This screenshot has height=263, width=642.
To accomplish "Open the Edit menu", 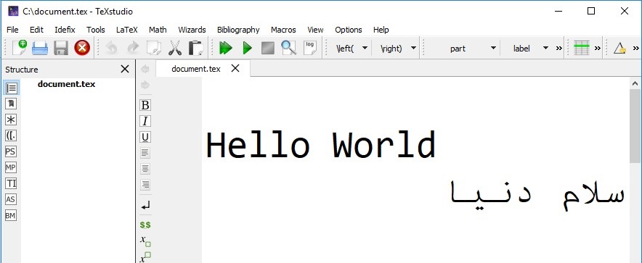I will [36, 30].
